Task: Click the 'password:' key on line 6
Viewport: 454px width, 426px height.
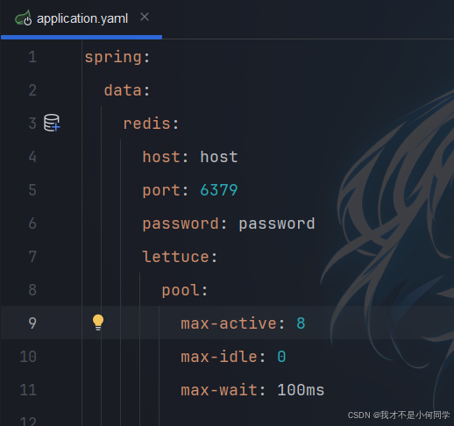Action: pyautogui.click(x=184, y=224)
